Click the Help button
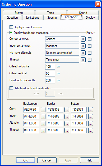 (90, 160)
